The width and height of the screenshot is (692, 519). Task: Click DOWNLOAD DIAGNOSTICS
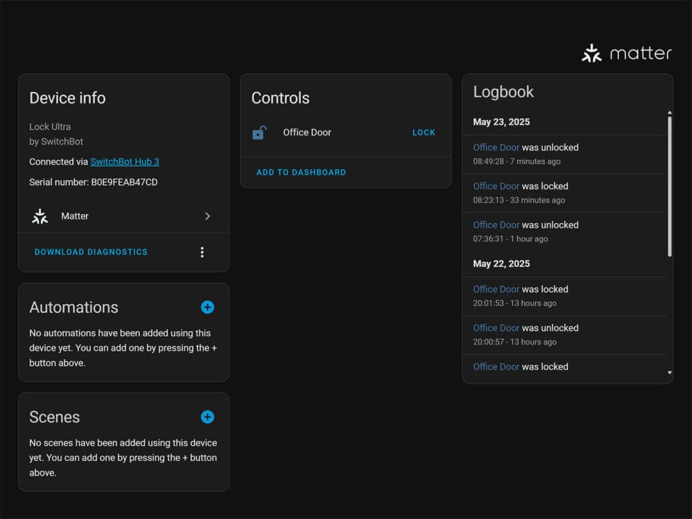(x=91, y=252)
